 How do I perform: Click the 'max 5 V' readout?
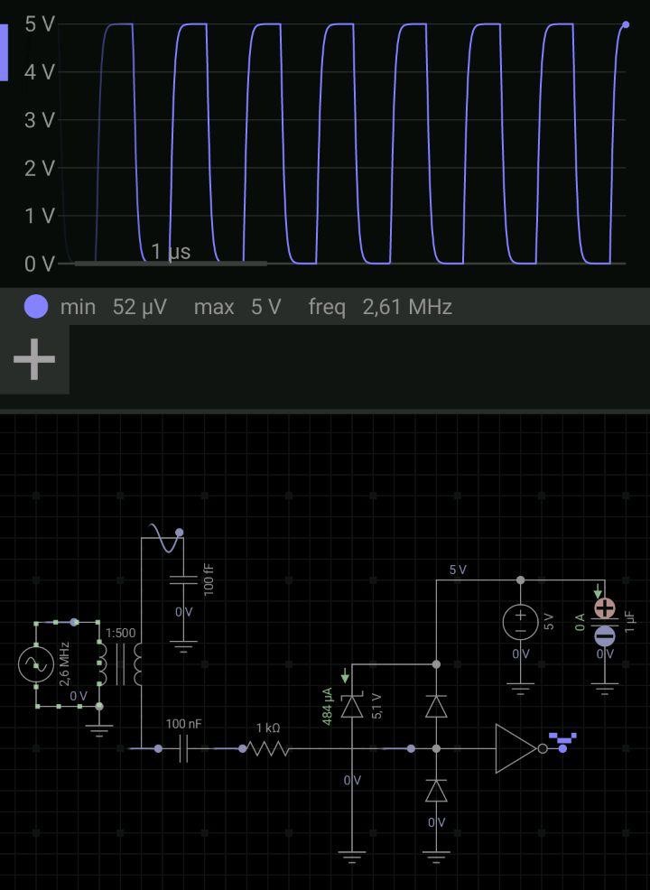click(x=237, y=307)
